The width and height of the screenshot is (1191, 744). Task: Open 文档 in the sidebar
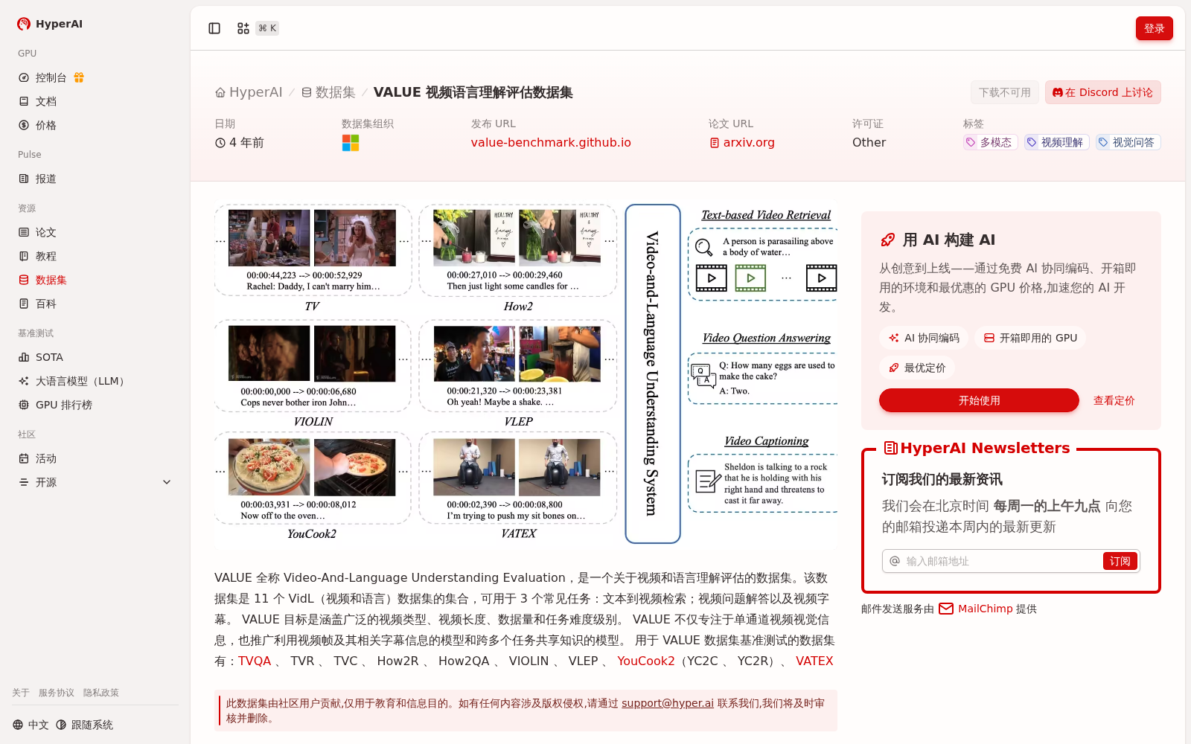click(x=95, y=101)
